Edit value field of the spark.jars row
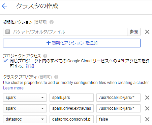This screenshot has width=152, height=125. tap(118, 98)
